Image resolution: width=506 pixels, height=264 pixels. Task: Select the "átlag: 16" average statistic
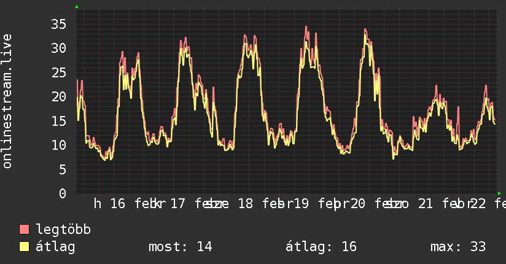(x=321, y=247)
